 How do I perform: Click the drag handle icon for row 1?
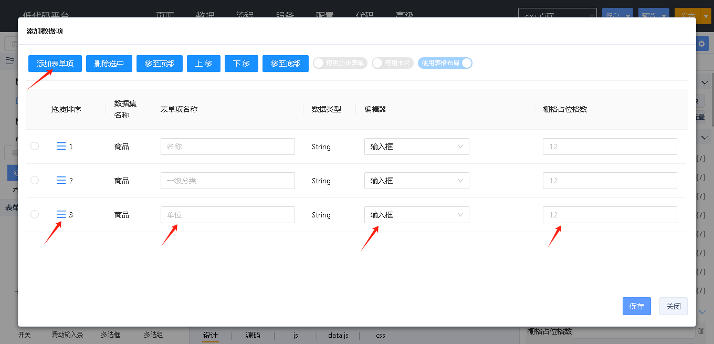pos(61,147)
